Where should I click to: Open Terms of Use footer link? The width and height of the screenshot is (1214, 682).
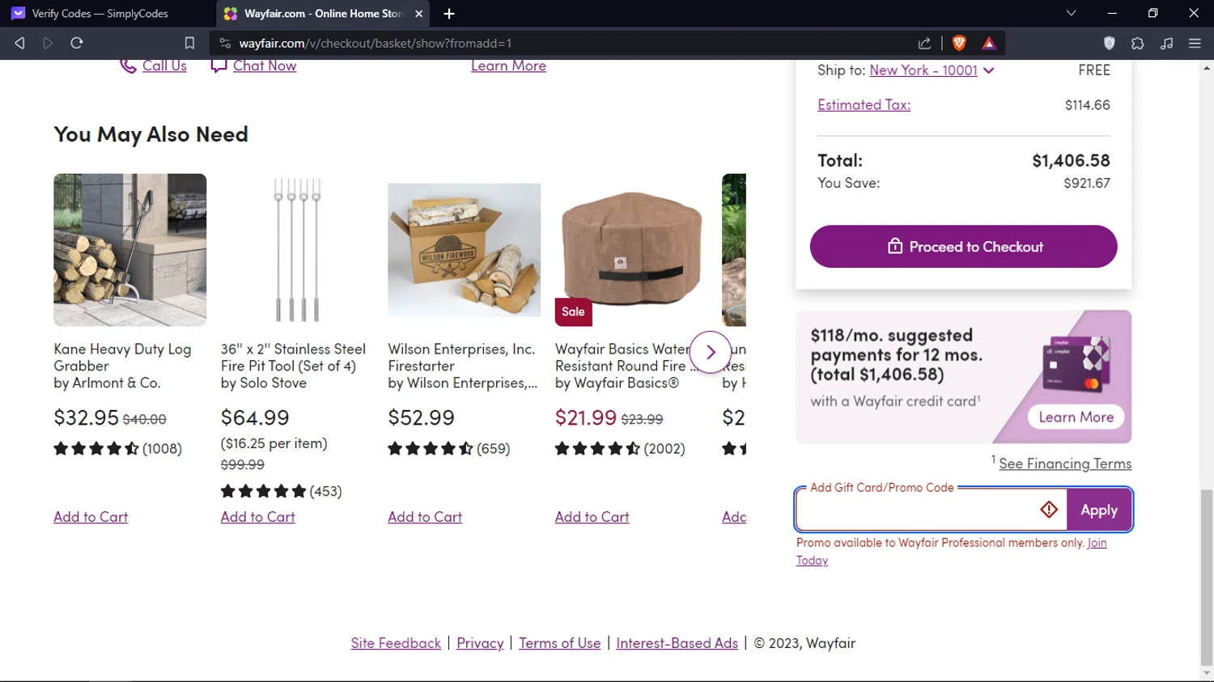point(559,643)
